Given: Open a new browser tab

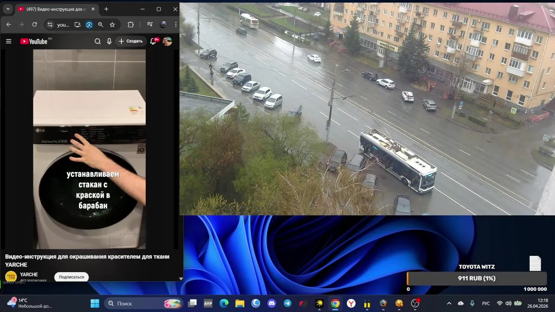Looking at the screenshot, I should click(106, 9).
